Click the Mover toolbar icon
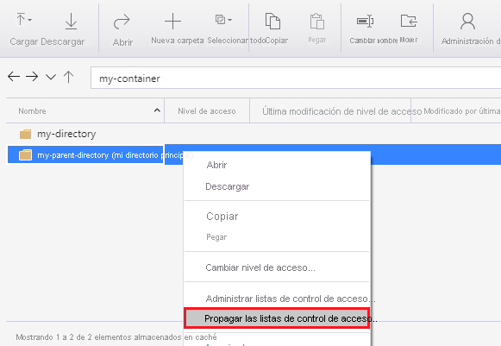 pos(409,21)
